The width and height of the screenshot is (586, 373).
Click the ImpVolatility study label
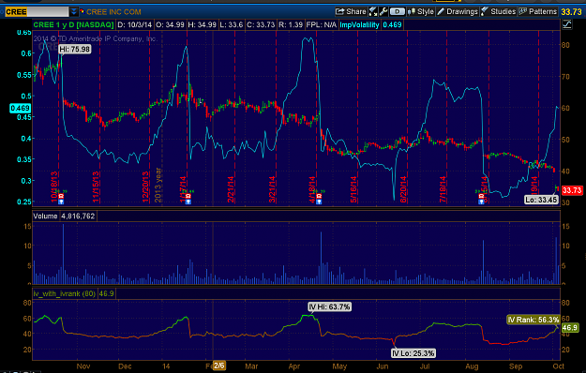359,25
